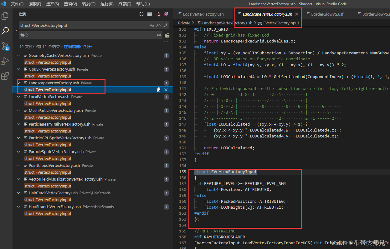Open the Run and Debug view
The height and width of the screenshot is (249, 390).
tap(5, 61)
